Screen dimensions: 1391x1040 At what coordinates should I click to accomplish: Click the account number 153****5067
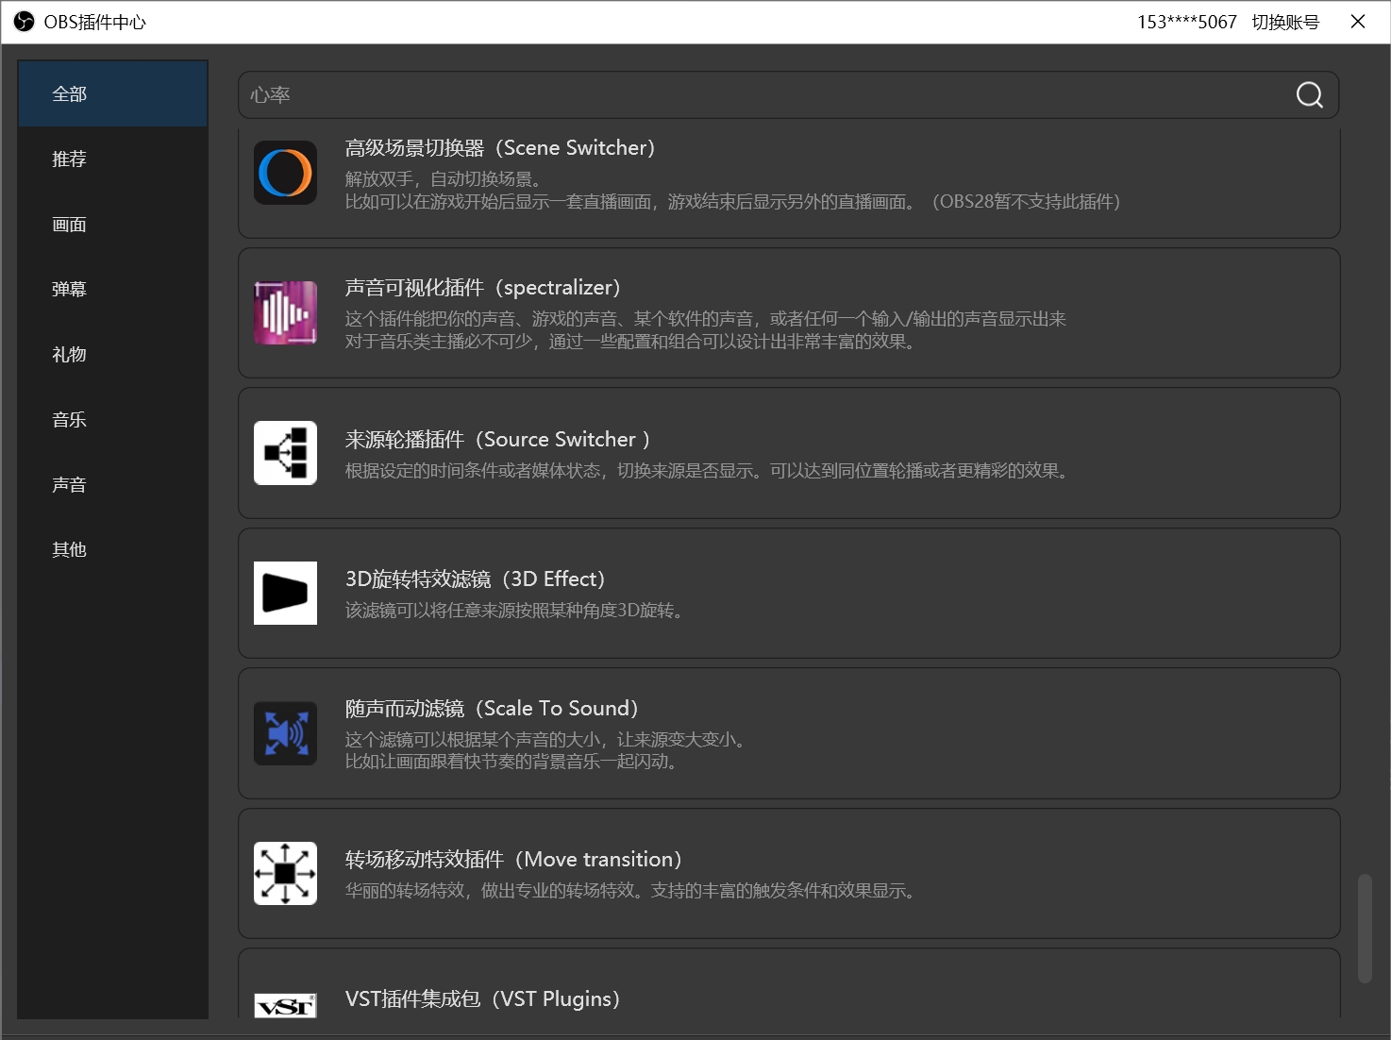coord(1186,22)
